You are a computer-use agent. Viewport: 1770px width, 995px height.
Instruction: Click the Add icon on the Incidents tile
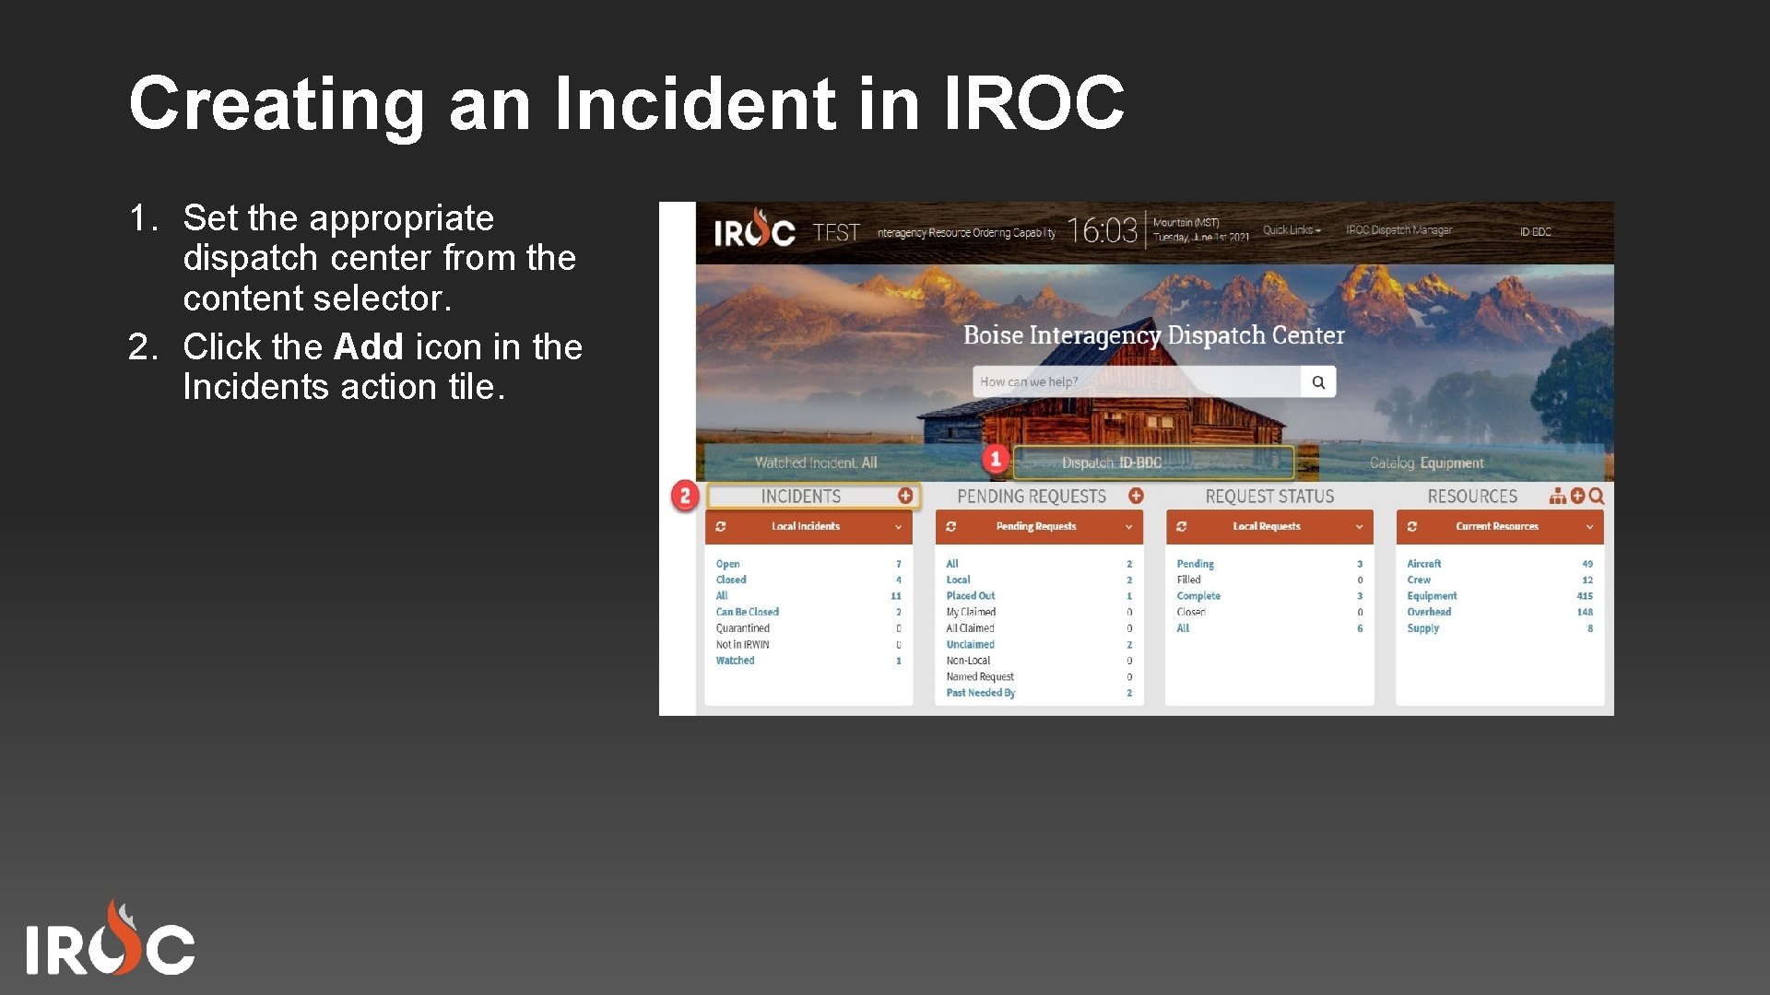coord(904,496)
